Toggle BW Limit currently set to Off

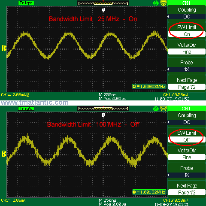click(187, 140)
